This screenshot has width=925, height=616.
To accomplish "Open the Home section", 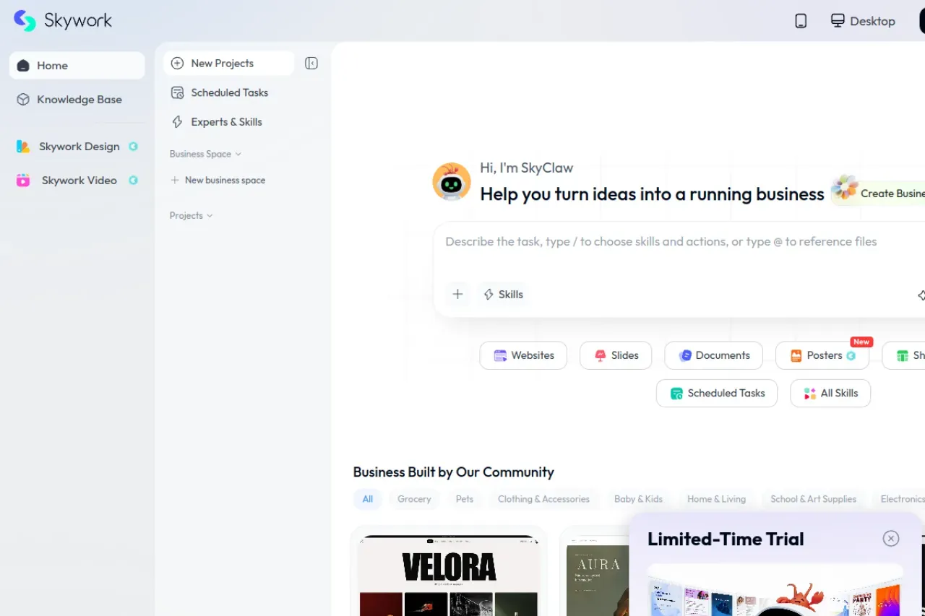I will pyautogui.click(x=77, y=65).
